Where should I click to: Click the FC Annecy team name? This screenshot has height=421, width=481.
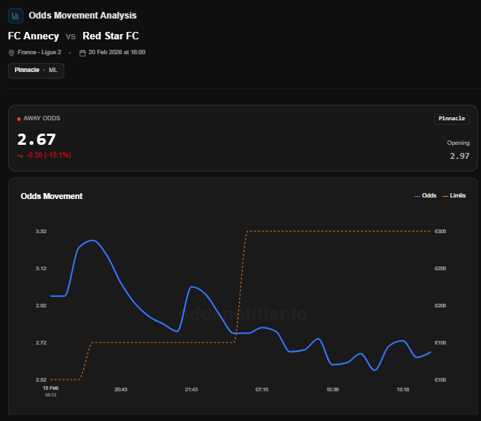[x=33, y=36]
